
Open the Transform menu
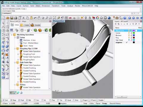coord(55,6)
